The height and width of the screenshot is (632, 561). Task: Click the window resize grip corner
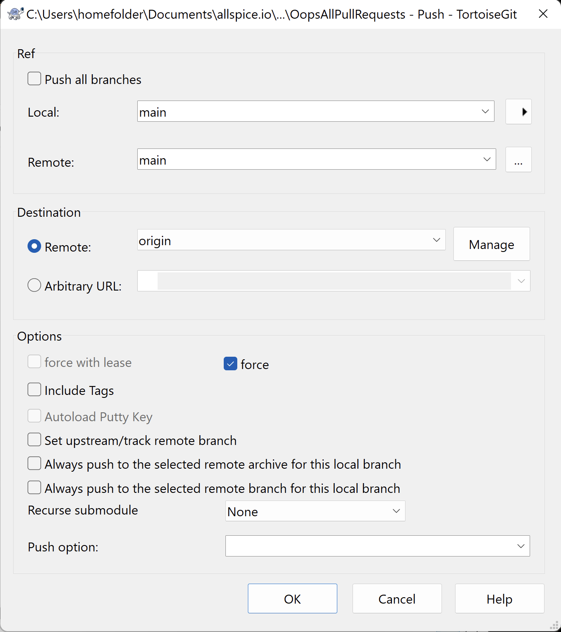pos(554,625)
